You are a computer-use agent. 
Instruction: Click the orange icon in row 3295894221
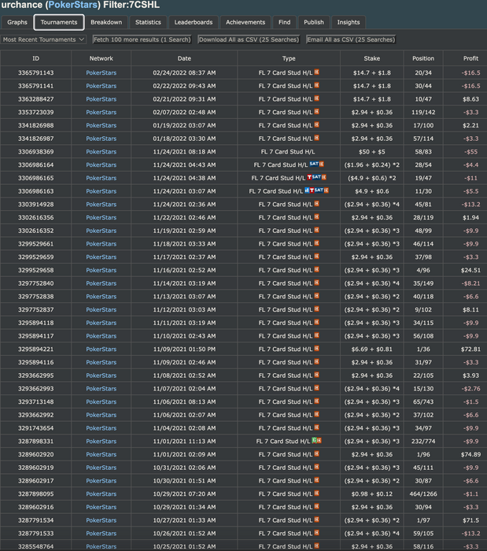coord(317,349)
